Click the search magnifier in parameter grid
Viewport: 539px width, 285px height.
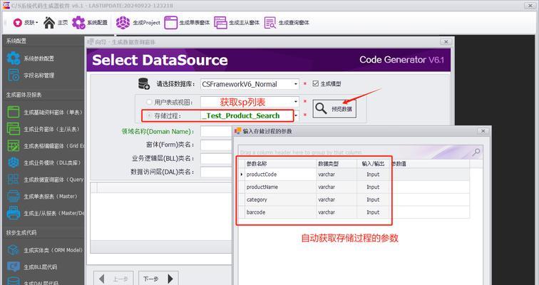476,152
